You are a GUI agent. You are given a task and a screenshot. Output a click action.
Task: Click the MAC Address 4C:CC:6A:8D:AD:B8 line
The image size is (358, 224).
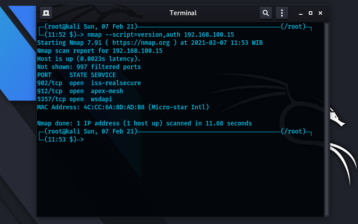coord(123,107)
